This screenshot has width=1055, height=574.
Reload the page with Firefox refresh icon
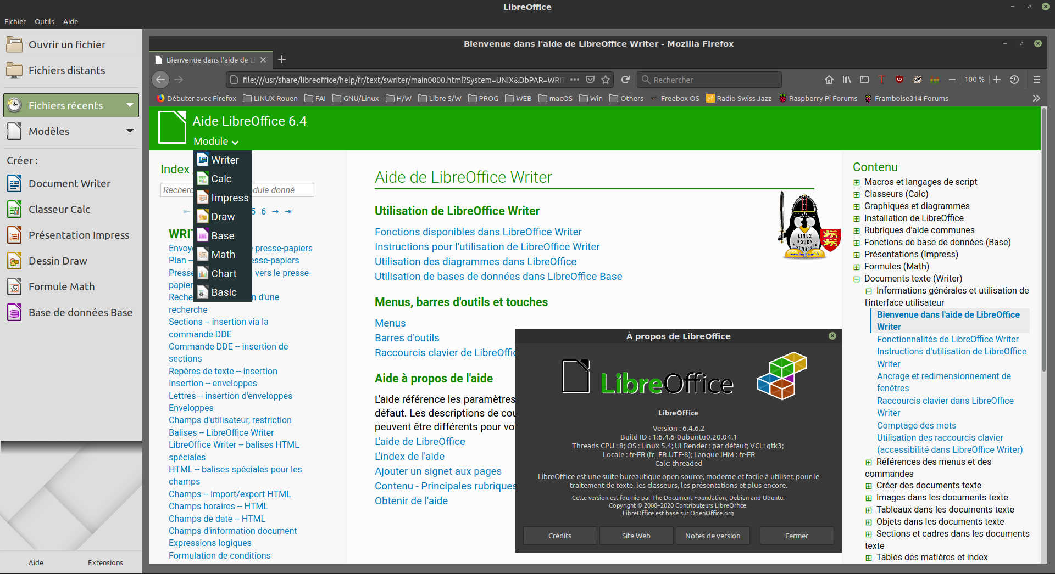click(x=625, y=80)
